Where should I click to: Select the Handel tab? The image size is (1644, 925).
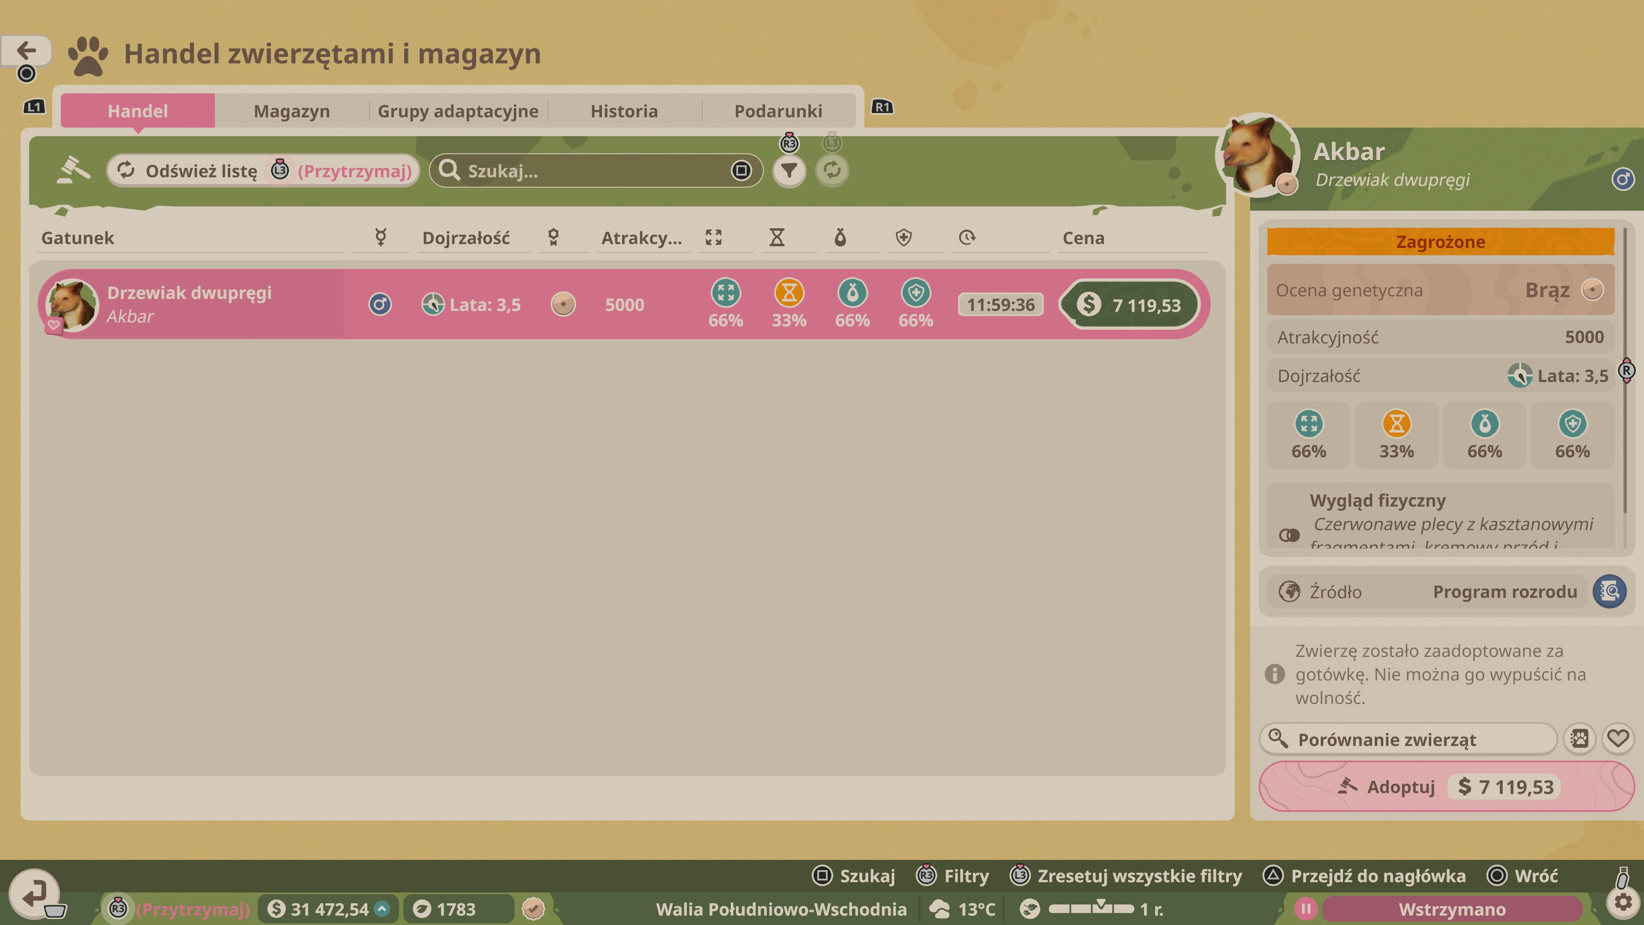pyautogui.click(x=138, y=110)
